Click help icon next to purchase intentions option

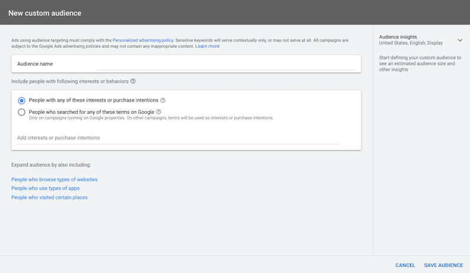pyautogui.click(x=163, y=100)
